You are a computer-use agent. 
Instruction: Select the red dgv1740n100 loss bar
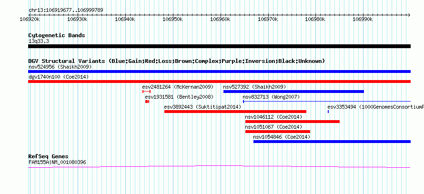[x=219, y=82]
